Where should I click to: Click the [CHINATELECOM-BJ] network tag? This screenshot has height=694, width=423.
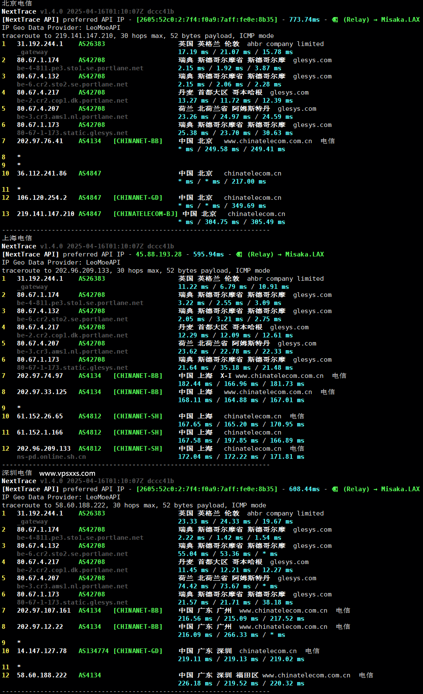(x=146, y=214)
